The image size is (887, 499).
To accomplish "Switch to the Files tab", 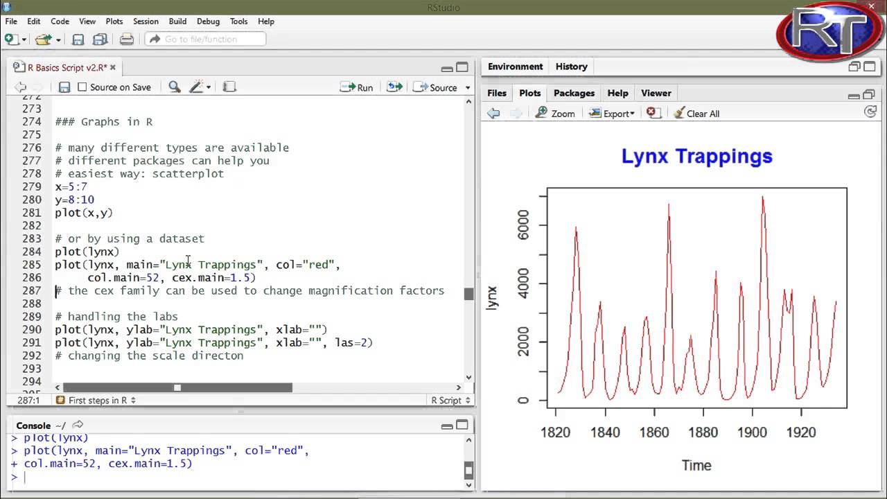I will (496, 93).
